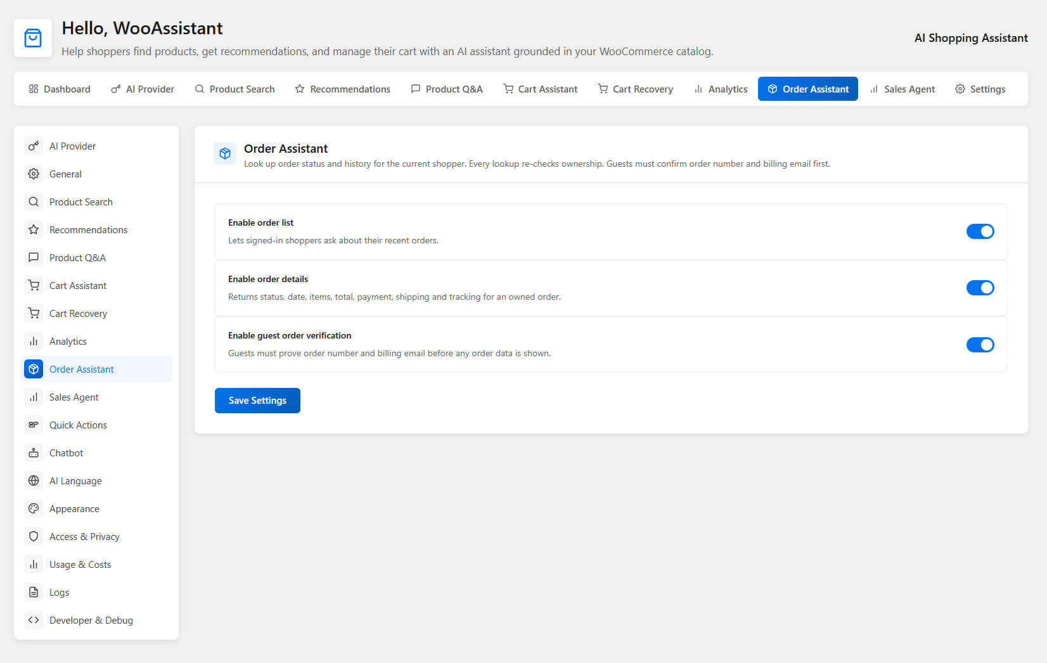Click the key icon beside AI Provider in sidebar

(34, 146)
